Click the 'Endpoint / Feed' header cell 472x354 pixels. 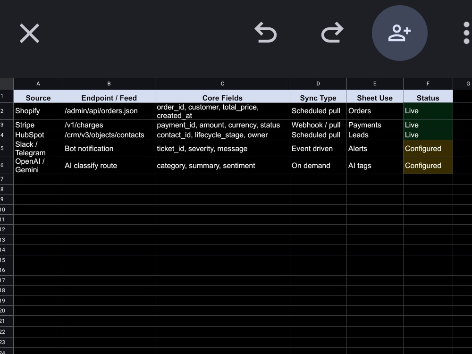pos(109,97)
